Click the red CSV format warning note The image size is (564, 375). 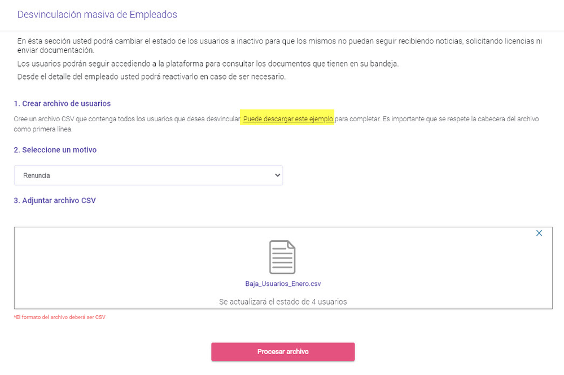[60, 317]
